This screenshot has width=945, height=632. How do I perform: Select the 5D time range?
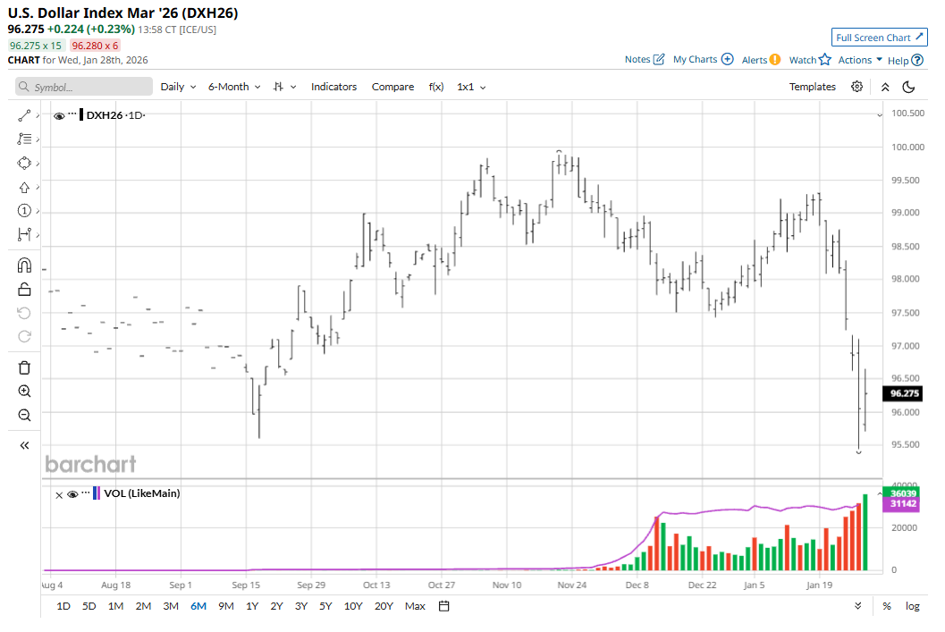pos(89,606)
